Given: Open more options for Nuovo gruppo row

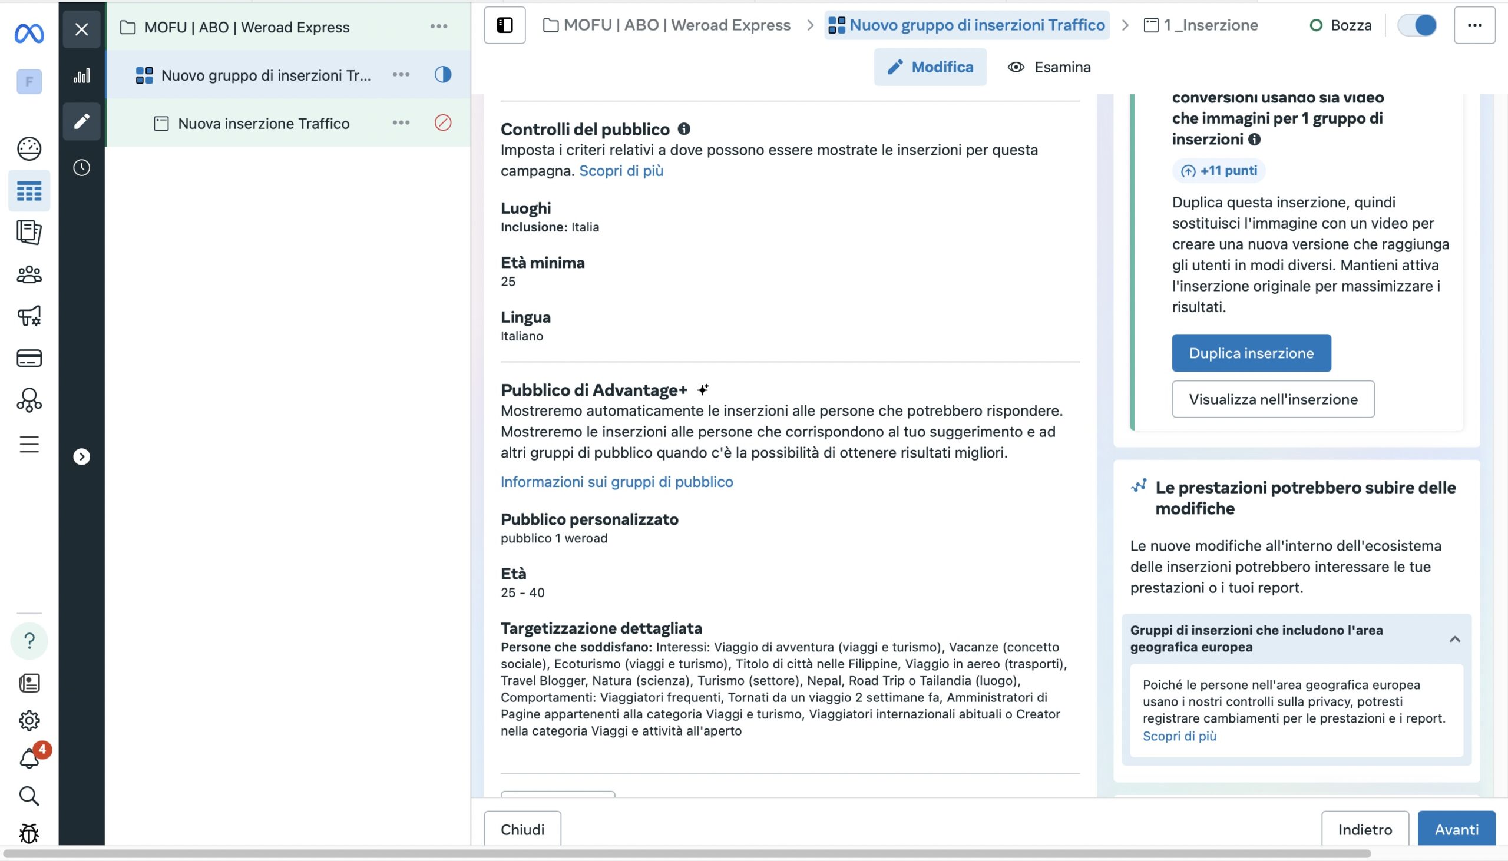Looking at the screenshot, I should coord(401,75).
